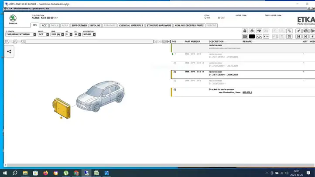Select the icon left of the pushpin
This screenshot has height=177, width=315.
[290, 31]
